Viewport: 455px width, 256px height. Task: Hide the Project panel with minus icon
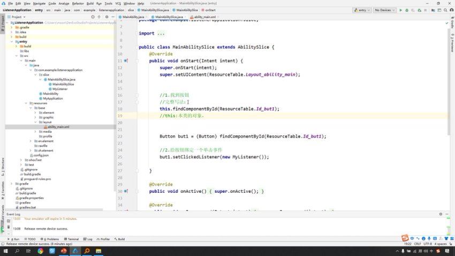tap(113, 17)
